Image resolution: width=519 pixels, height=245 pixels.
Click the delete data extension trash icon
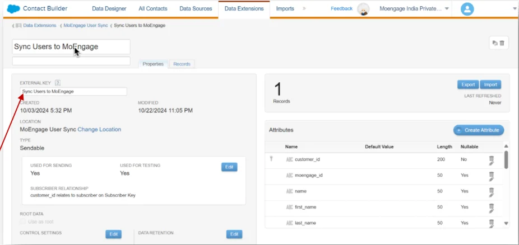(x=502, y=43)
